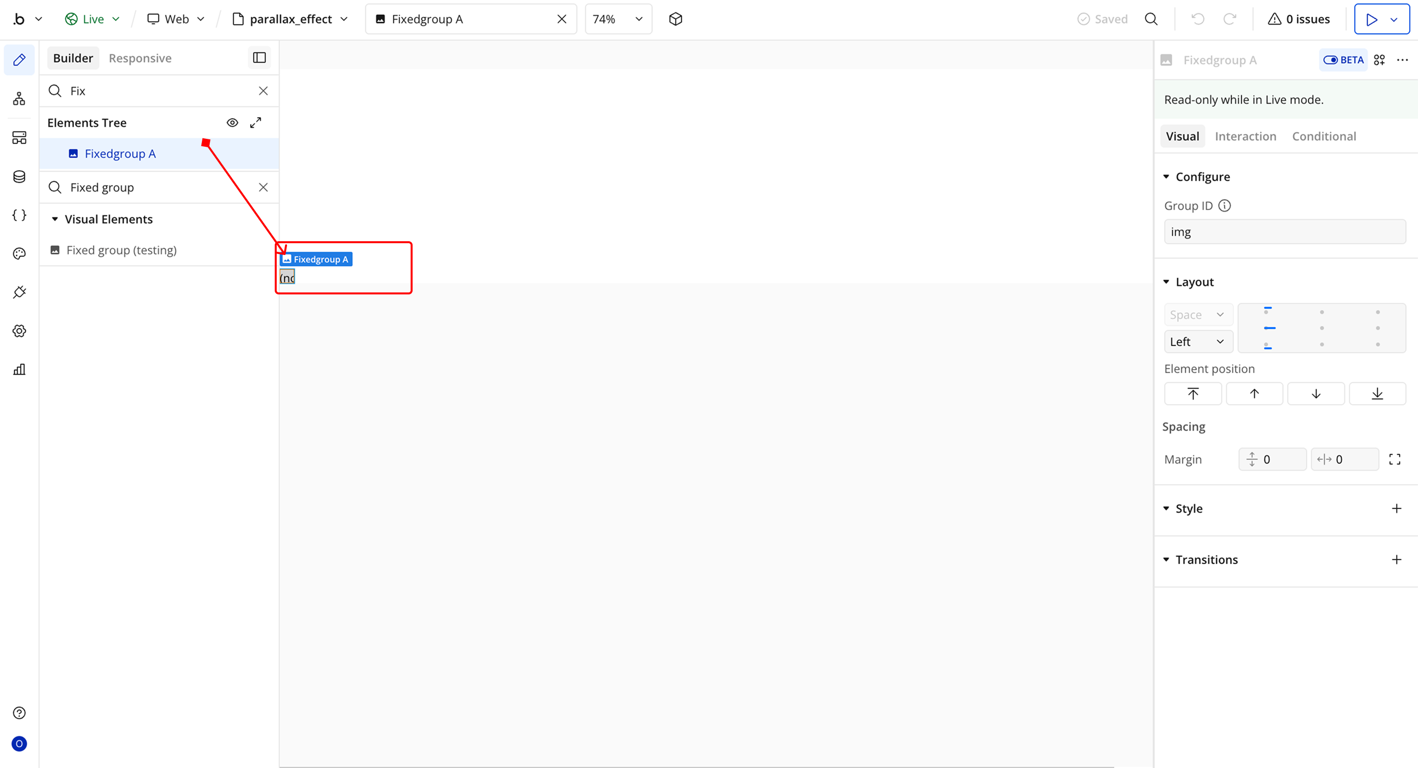The image size is (1418, 768).
Task: Switch to the Responsive tab
Action: pos(140,59)
